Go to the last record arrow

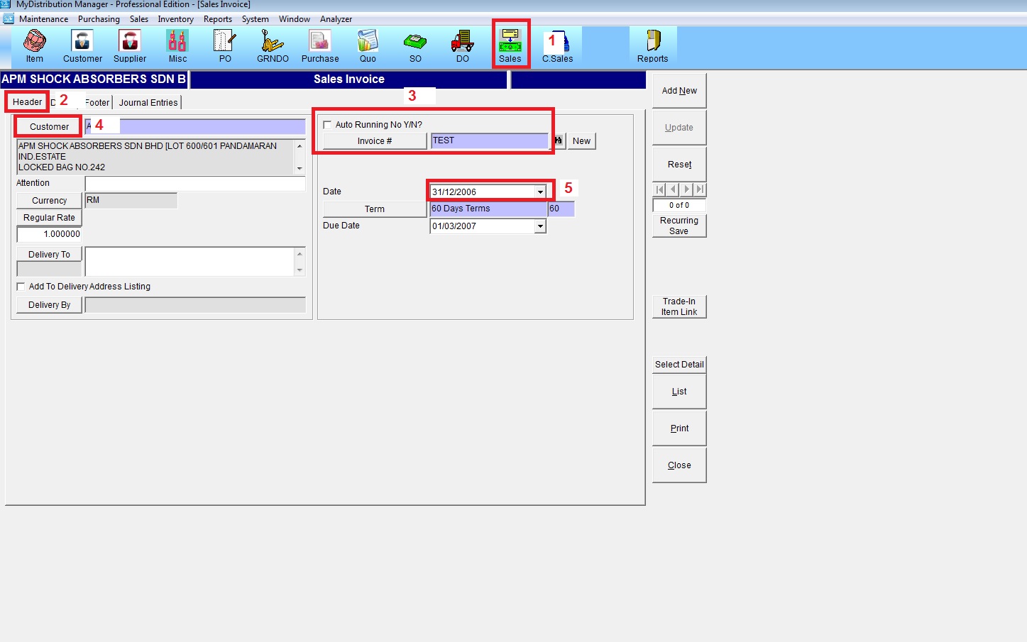(701, 189)
